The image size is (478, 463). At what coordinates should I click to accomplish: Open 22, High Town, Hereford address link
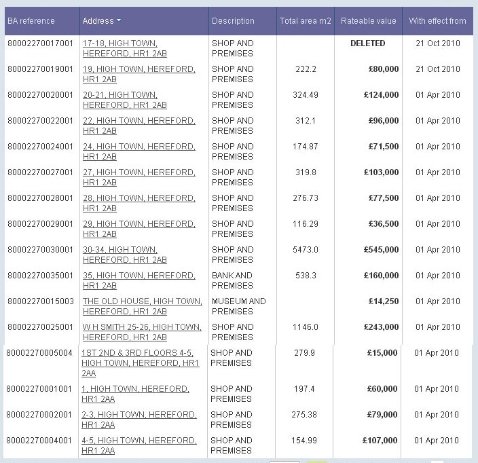139,126
